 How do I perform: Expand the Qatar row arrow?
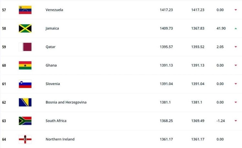(x=236, y=47)
